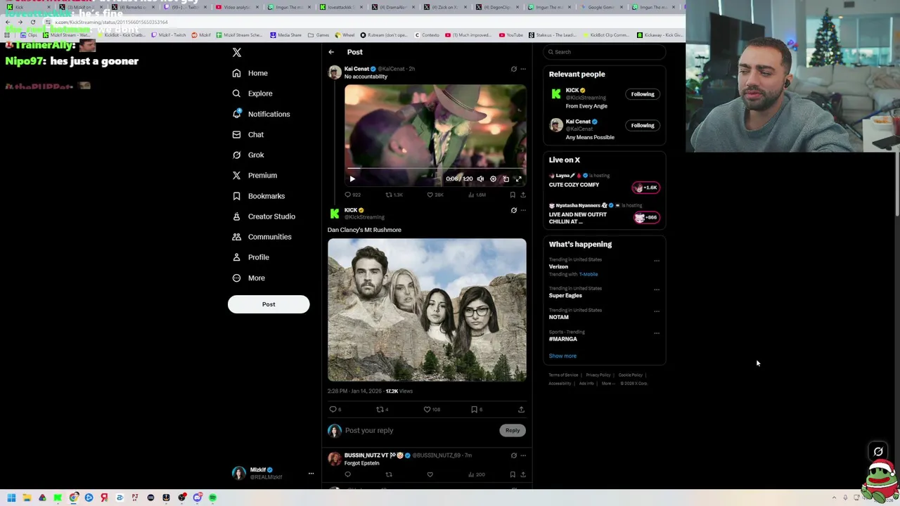Open Notifications in X sidebar
900x506 pixels.
tap(261, 114)
